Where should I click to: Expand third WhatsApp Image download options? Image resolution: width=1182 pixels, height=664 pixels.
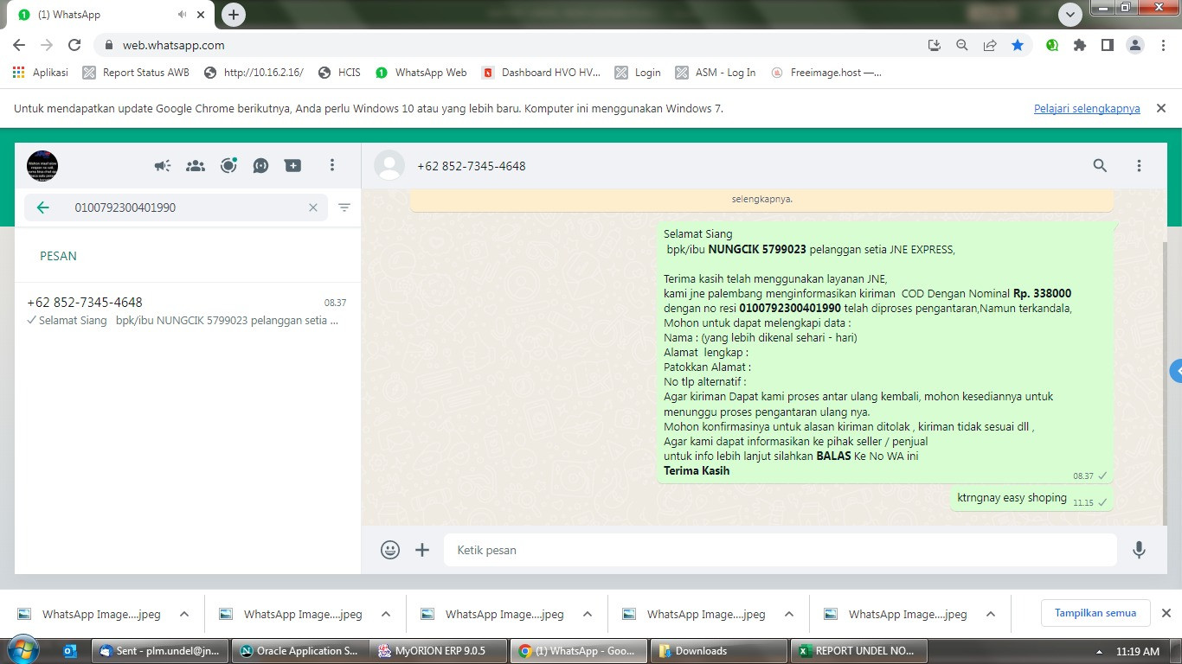point(588,615)
